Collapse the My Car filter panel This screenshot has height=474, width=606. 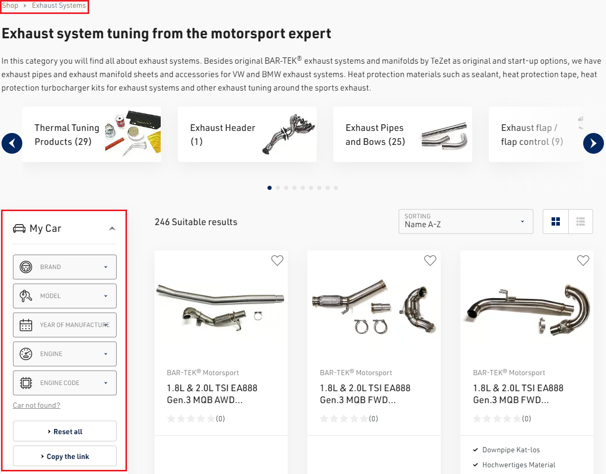click(112, 228)
